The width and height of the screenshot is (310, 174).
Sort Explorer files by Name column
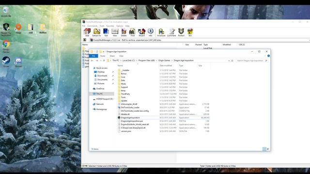pos(120,66)
